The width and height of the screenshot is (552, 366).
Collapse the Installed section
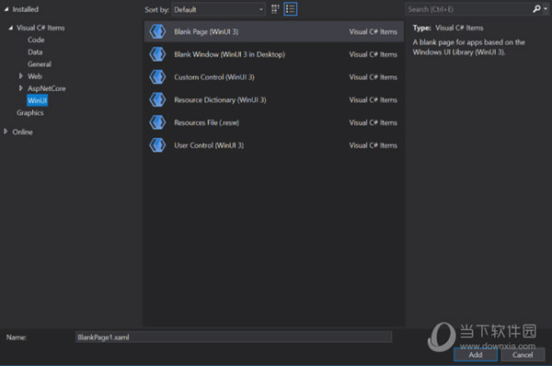click(6, 9)
